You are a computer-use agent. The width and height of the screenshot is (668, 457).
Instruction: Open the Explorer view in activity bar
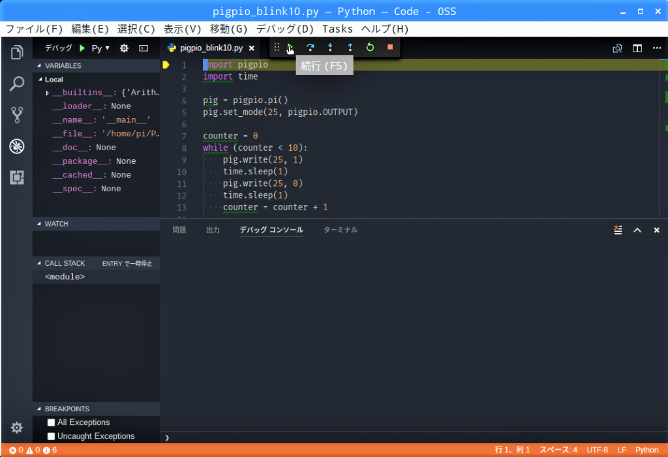coord(17,52)
